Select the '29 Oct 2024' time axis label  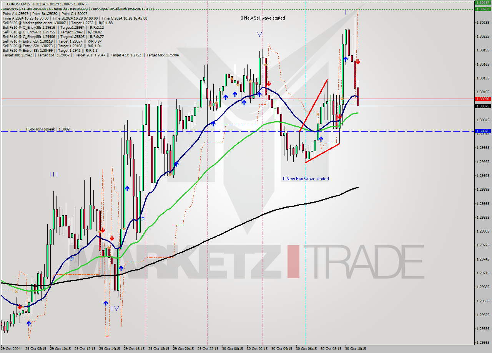click(12, 349)
